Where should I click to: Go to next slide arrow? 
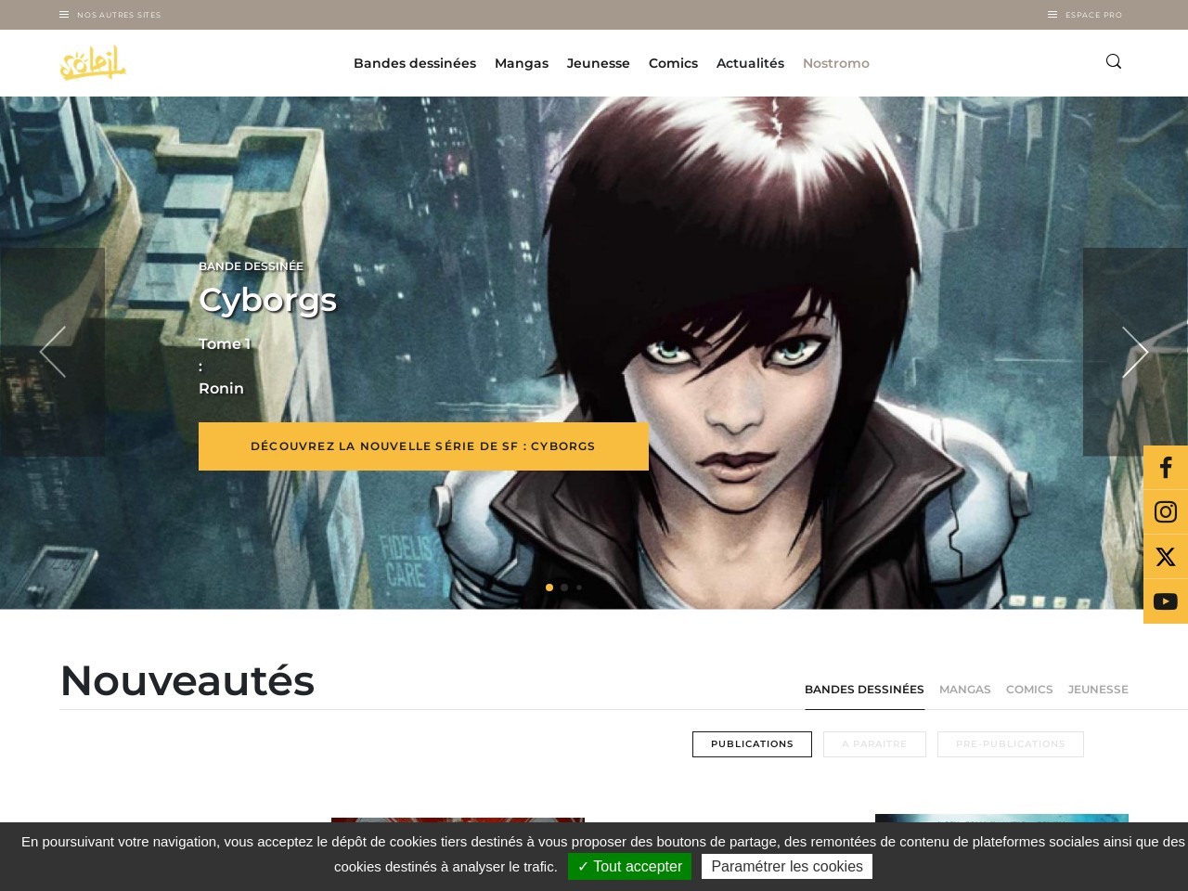pyautogui.click(x=1135, y=352)
